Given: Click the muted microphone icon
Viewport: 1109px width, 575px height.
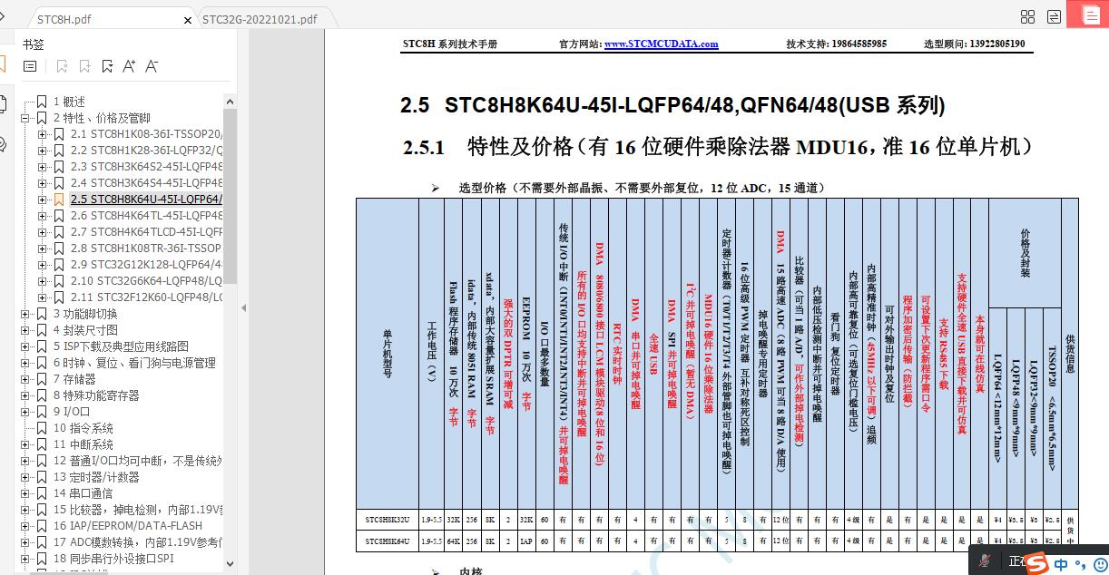Looking at the screenshot, I should (986, 561).
